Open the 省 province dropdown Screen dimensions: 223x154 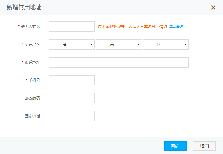(x=72, y=45)
